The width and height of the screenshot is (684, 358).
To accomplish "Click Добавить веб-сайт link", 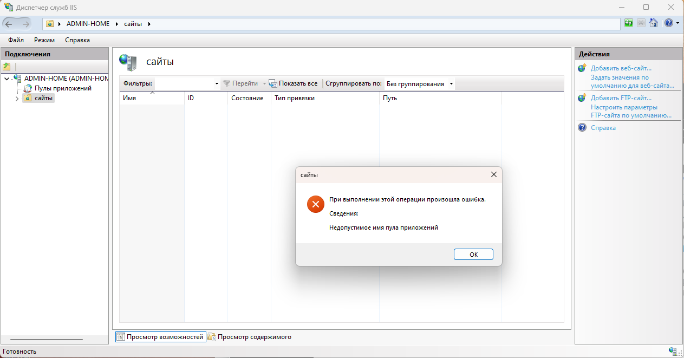I will coord(621,68).
